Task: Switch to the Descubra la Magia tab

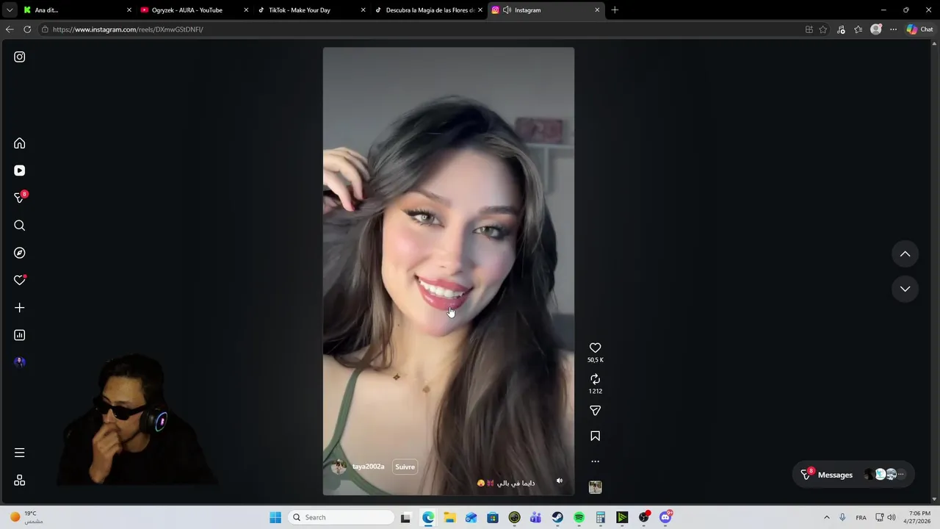Action: pos(429,10)
